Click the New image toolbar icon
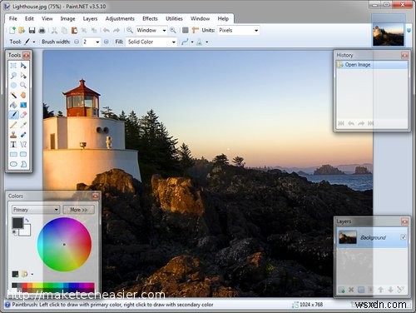The width and height of the screenshot is (416, 313). point(12,30)
